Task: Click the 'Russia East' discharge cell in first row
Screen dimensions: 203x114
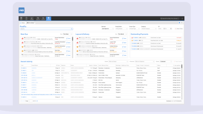Action: click(118, 68)
